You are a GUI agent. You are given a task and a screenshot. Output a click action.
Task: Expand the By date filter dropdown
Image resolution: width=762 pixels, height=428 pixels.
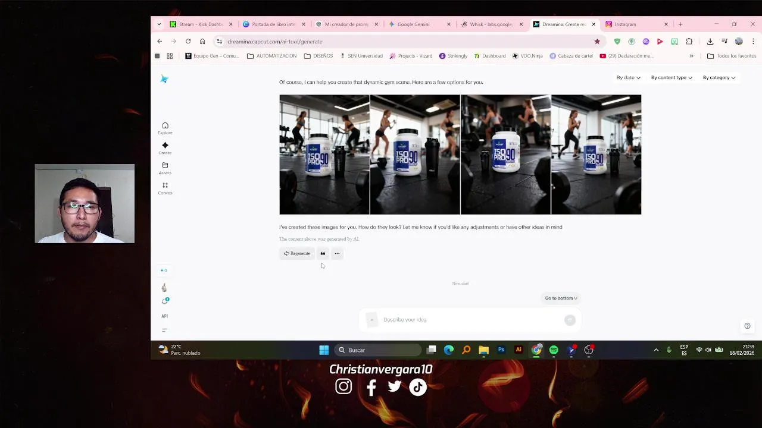(x=628, y=78)
